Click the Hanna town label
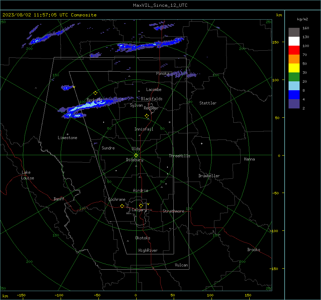 click(x=249, y=159)
